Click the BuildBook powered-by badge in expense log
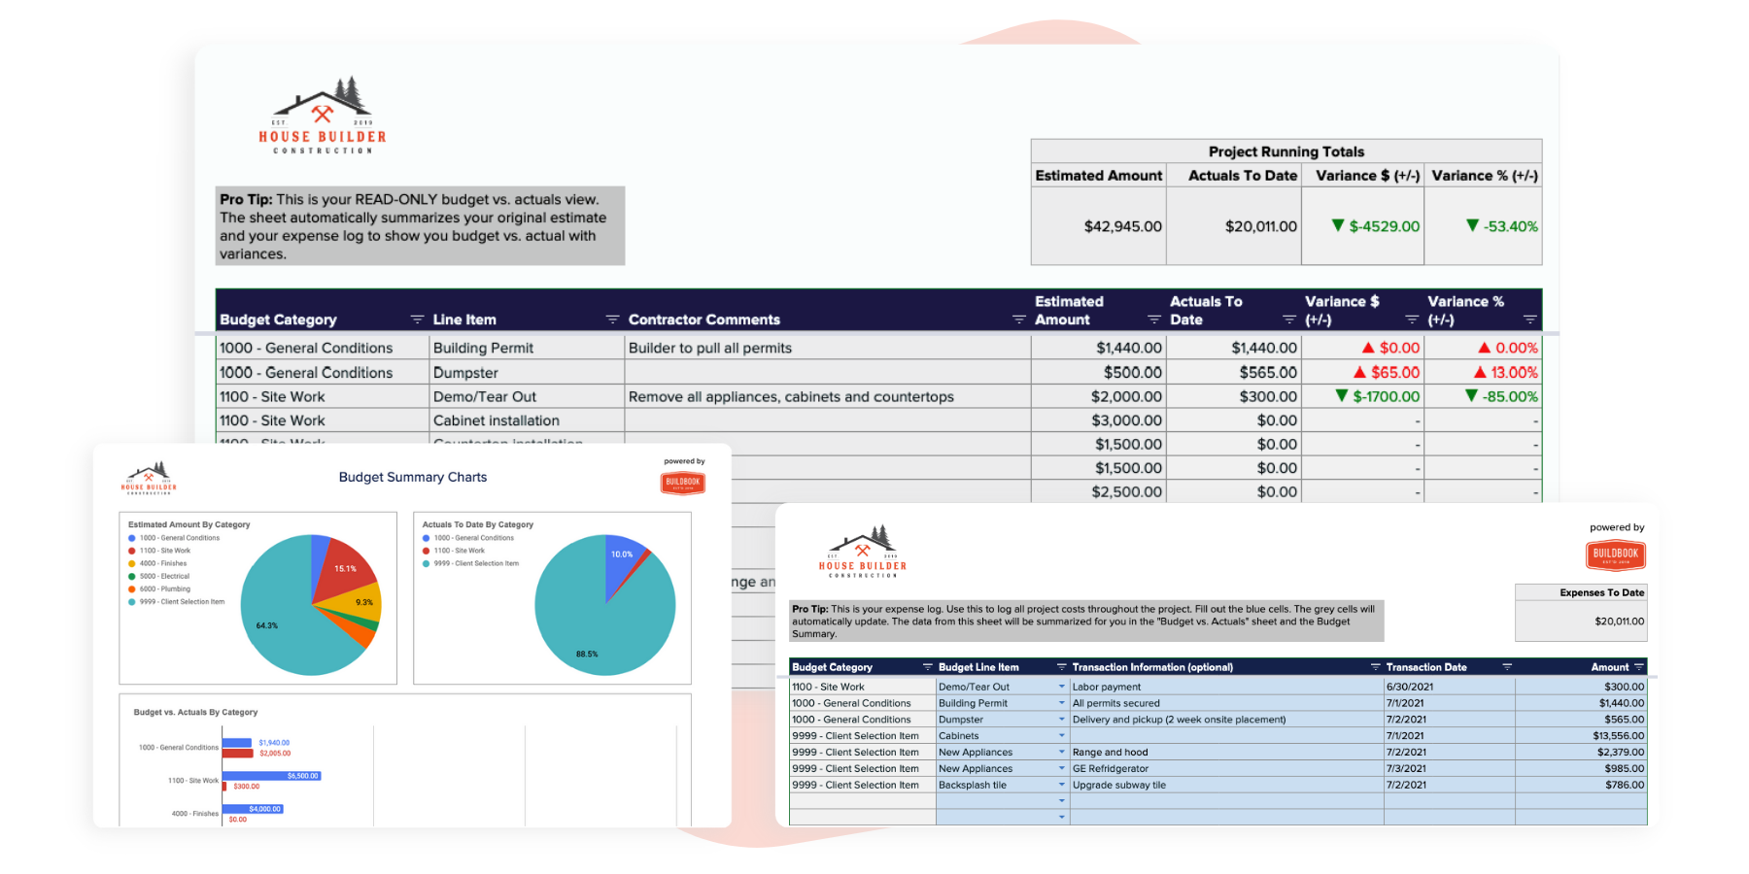Screen dimensions: 1749x874 coord(1616,555)
